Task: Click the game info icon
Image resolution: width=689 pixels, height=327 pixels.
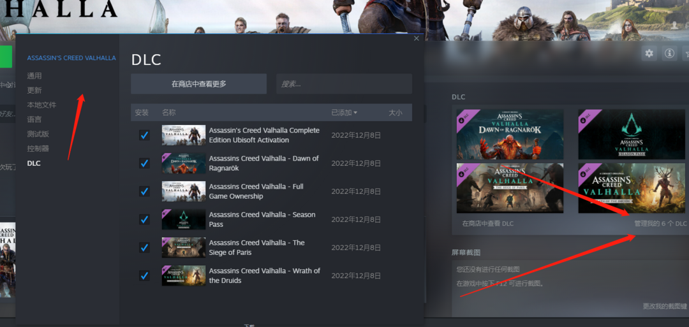Action: pos(669,54)
